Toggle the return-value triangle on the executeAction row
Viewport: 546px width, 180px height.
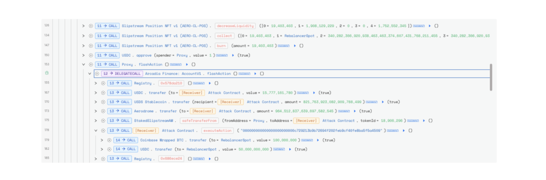404,130
